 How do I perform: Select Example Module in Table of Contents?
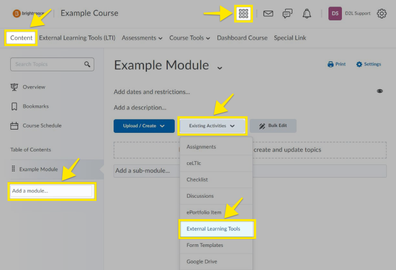tap(39, 169)
